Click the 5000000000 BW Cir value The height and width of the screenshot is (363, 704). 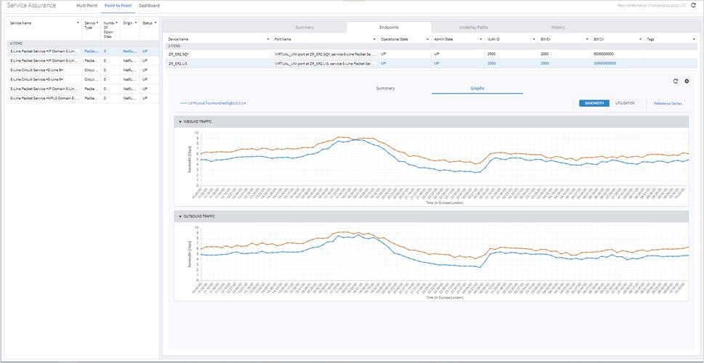click(604, 54)
